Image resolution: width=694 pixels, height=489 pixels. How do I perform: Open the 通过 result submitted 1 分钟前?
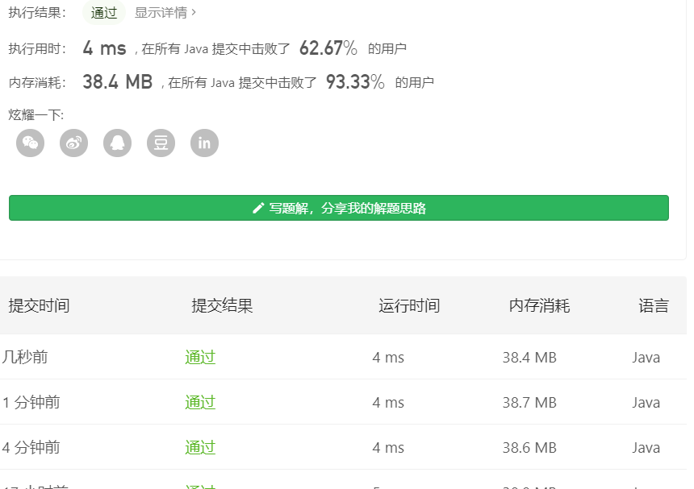[x=200, y=402]
